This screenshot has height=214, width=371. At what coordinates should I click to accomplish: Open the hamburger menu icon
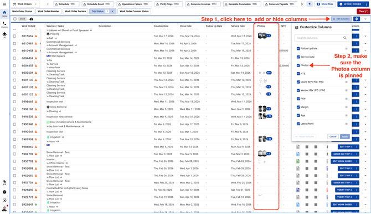tap(4, 4)
